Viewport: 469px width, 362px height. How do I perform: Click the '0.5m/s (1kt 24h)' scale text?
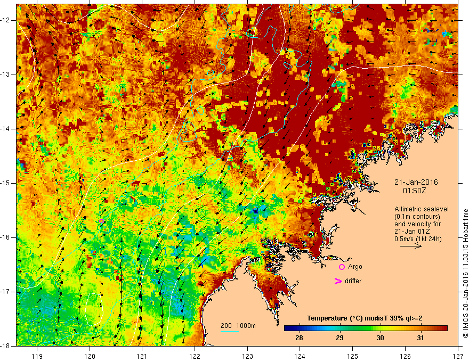click(x=418, y=239)
